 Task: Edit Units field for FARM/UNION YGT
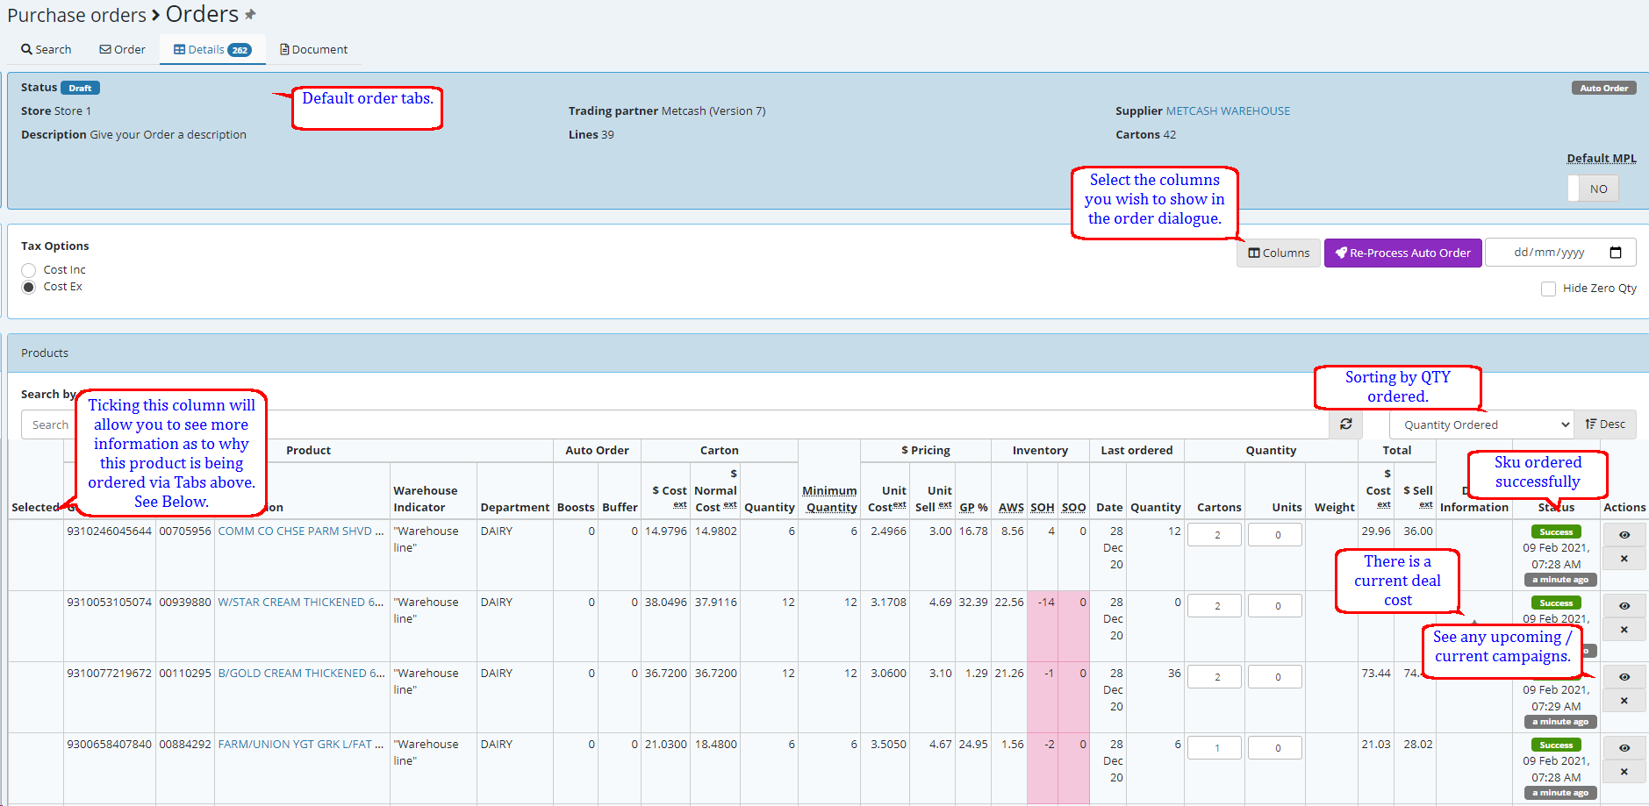(1275, 748)
